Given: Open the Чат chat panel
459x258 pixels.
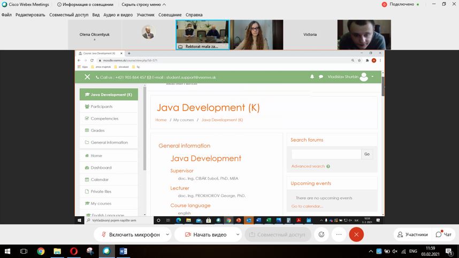Looking at the screenshot, I should pos(443,234).
